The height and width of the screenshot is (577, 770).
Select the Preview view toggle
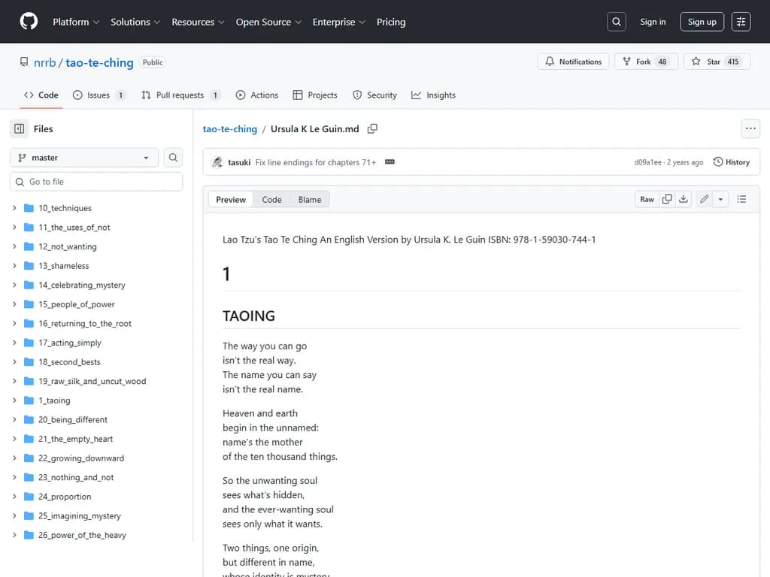pyautogui.click(x=231, y=199)
